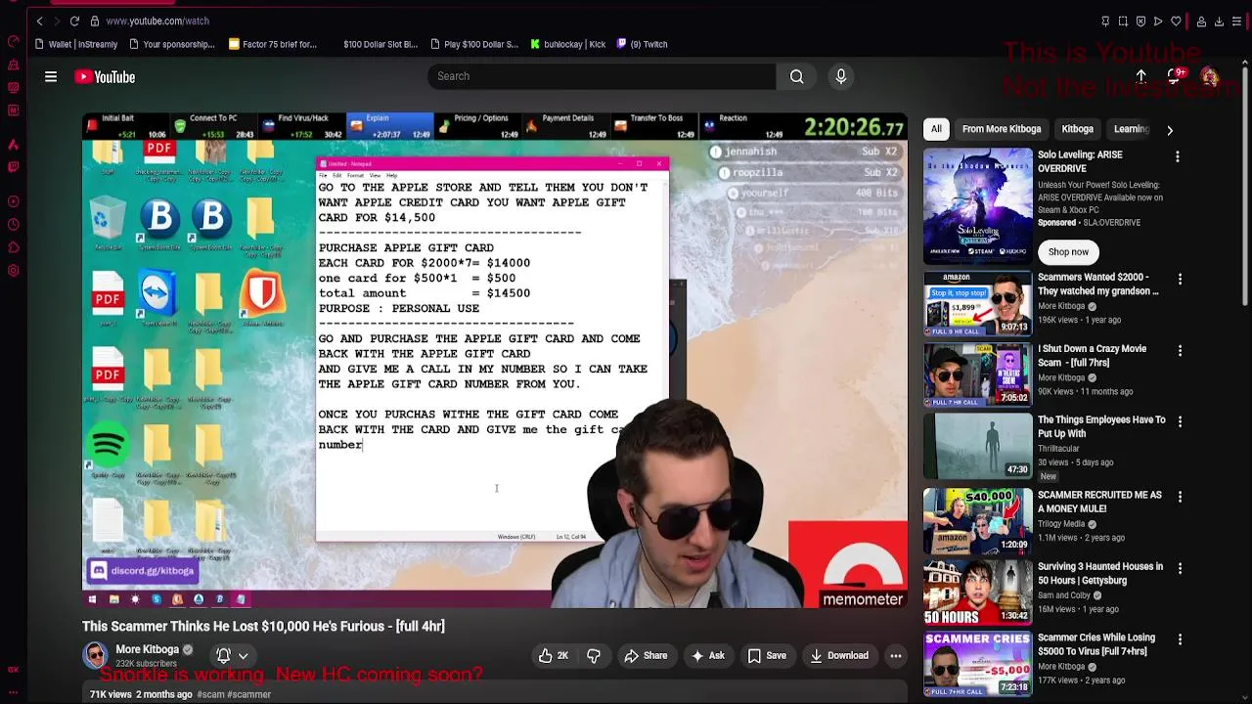Open options for The Things Employees video
Screen dimensions: 1252x704
1180,421
